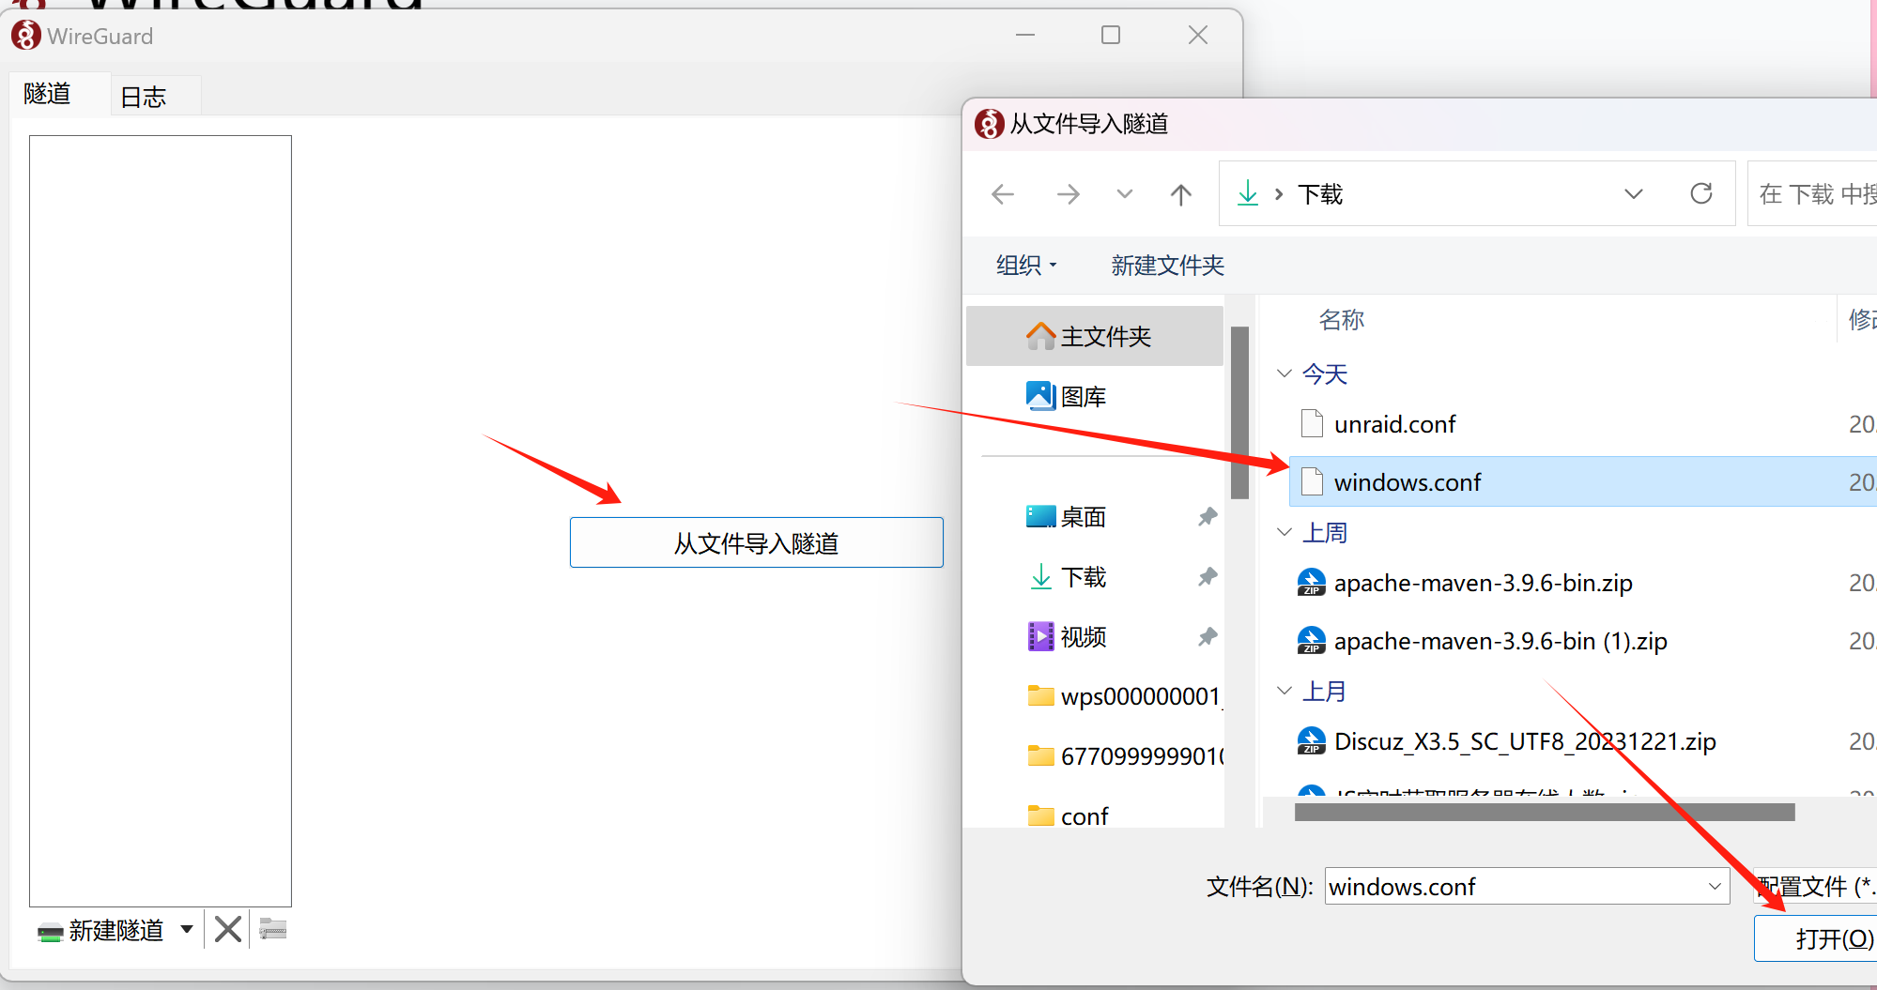Maximize the WireGuard window
The height and width of the screenshot is (990, 1877).
pyautogui.click(x=1111, y=35)
